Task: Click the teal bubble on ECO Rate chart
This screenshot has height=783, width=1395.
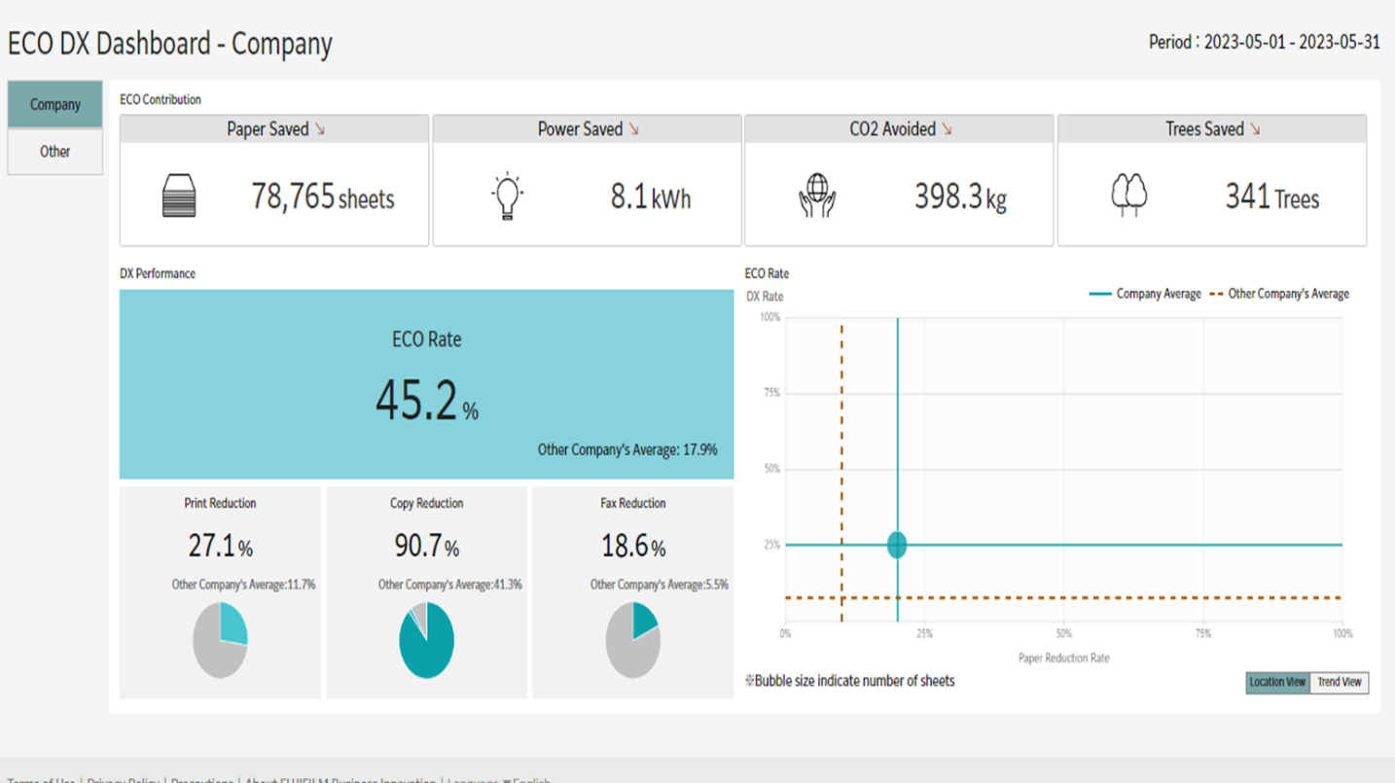Action: (x=897, y=545)
